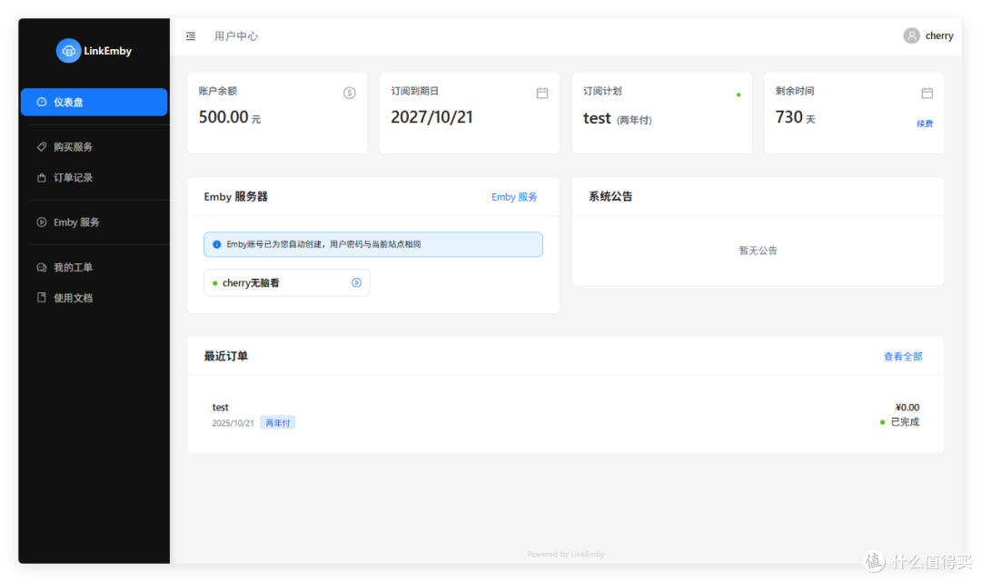The width and height of the screenshot is (981, 582).
Task: Click the Powered by LinkEmby footer text
Action: click(566, 554)
